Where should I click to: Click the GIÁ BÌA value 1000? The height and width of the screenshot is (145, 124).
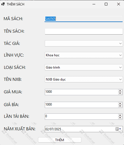[49, 104]
